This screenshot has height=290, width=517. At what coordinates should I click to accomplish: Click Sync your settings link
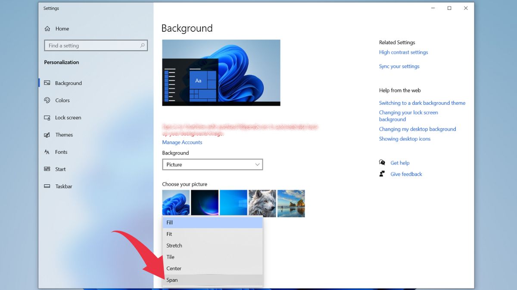tap(399, 67)
